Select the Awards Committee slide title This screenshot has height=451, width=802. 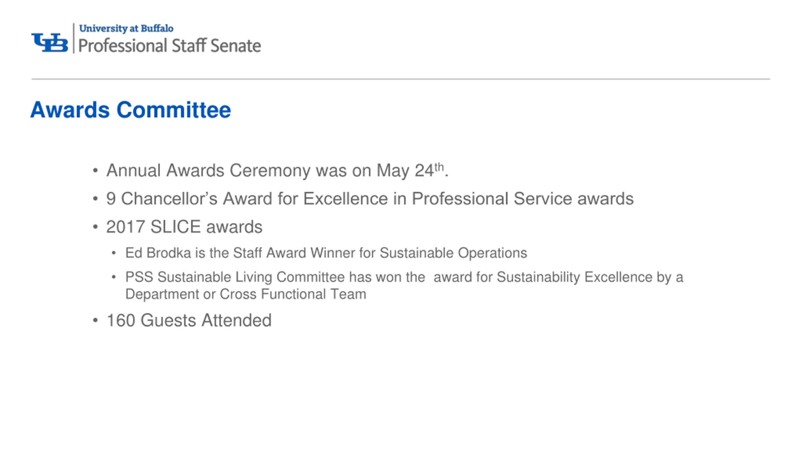point(131,110)
